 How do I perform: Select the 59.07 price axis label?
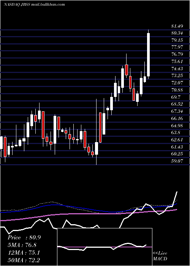coord(177,161)
